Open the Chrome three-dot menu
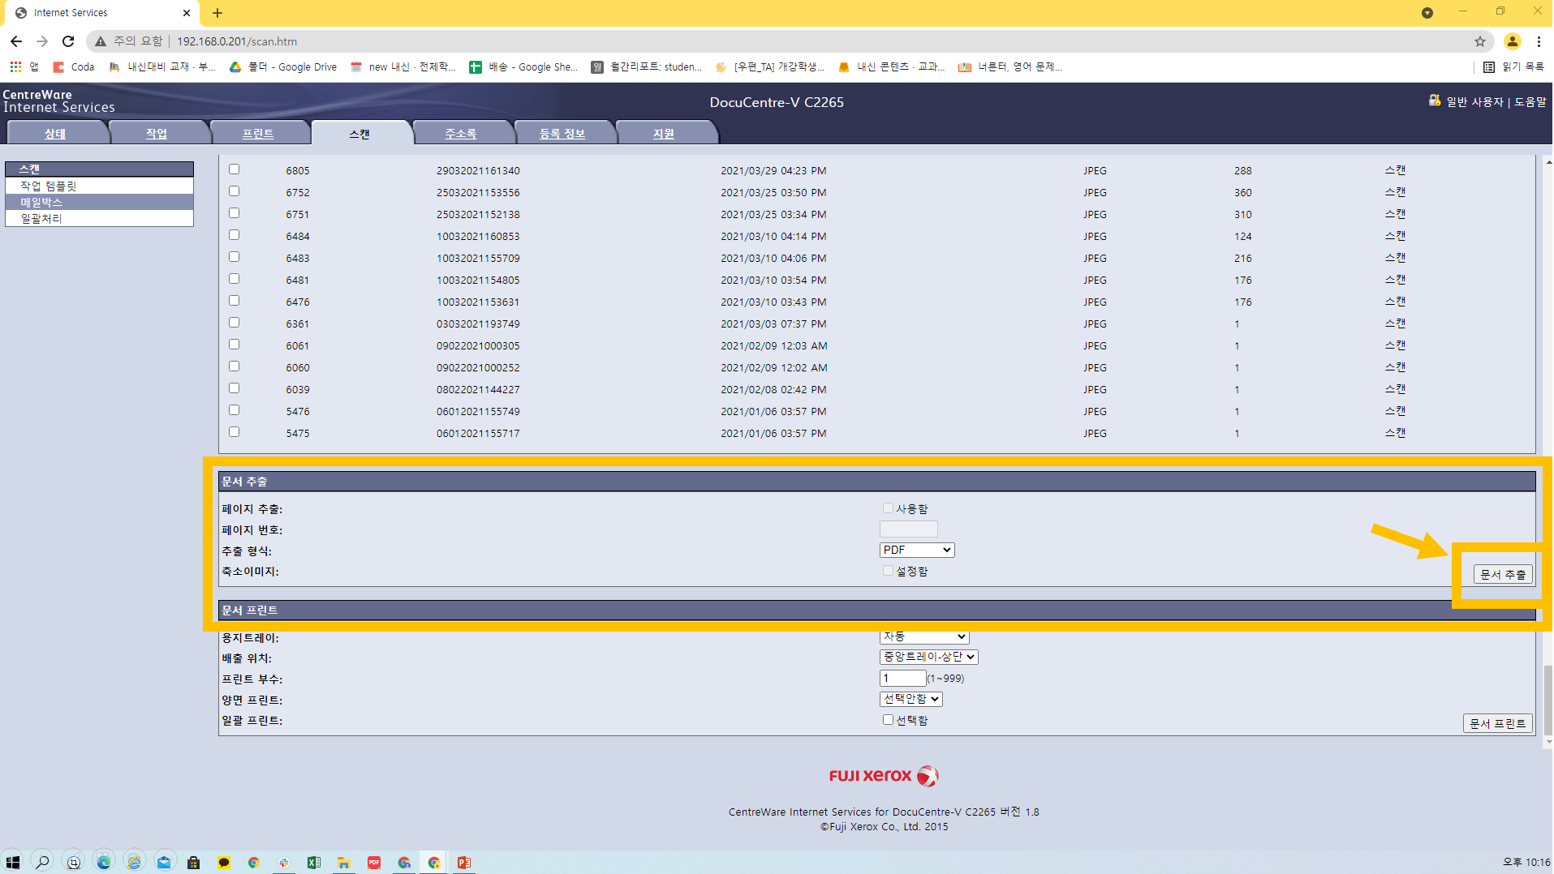Image resolution: width=1554 pixels, height=874 pixels. coord(1539,41)
